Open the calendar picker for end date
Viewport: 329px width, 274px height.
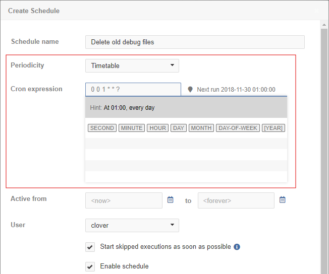point(283,200)
